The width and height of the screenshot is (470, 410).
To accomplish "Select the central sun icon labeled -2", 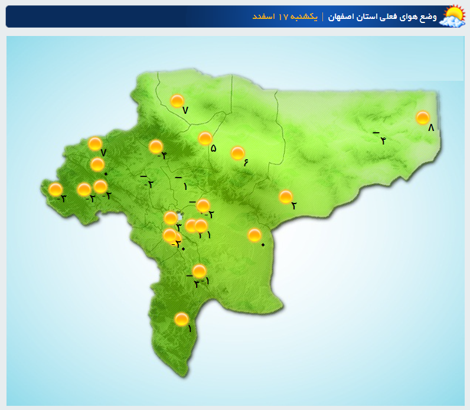I will [203, 205].
